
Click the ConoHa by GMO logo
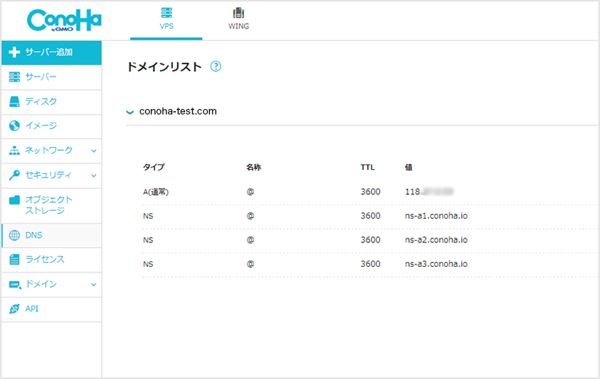point(63,20)
